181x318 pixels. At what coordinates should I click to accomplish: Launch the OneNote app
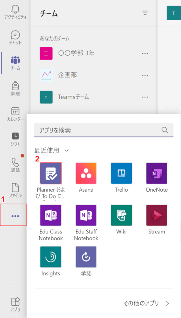[x=157, y=173]
